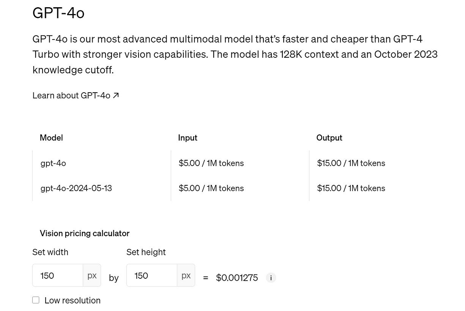
Task: Click the Model column header
Action: [x=51, y=137]
